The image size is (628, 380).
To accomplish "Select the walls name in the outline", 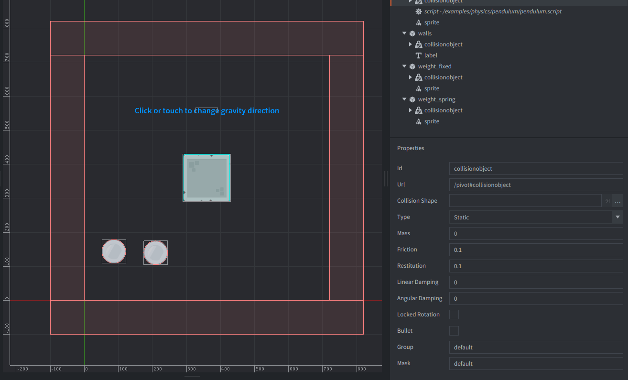I will coord(425,33).
